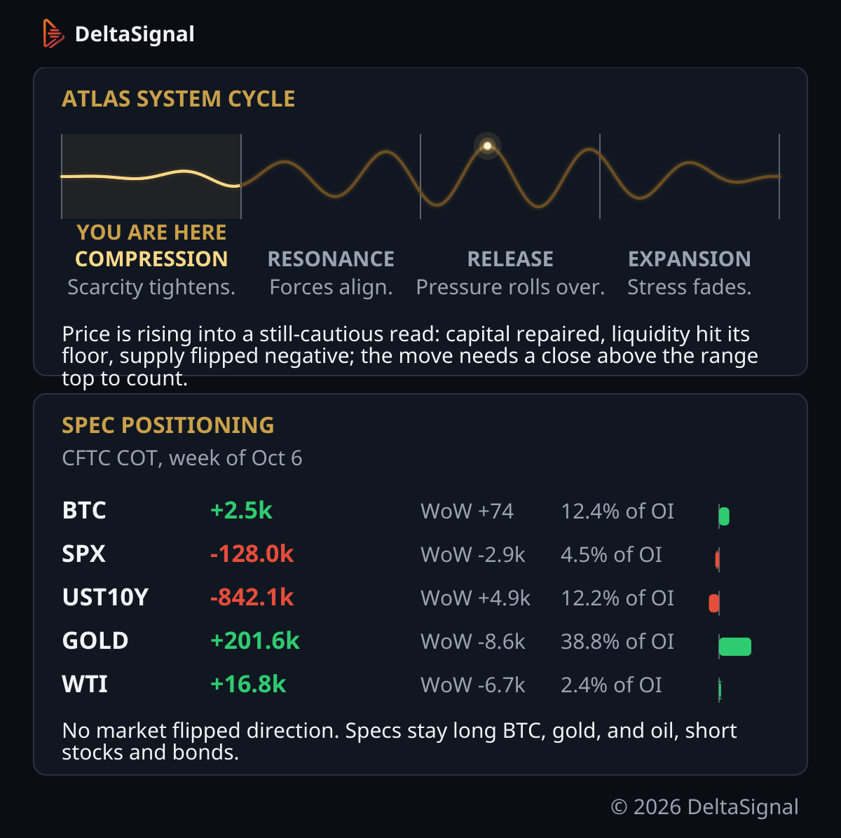Click the red UST10Y open-interest bar
Viewport: 841px width, 838px height.
[x=714, y=603]
